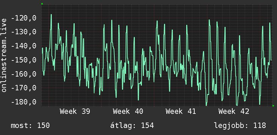
Task: Click the green arrow atop the y-axis
Action: point(42,4)
